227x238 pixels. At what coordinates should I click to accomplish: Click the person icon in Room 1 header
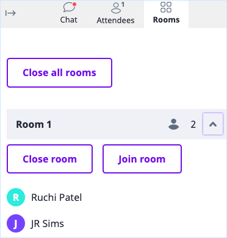(x=173, y=124)
